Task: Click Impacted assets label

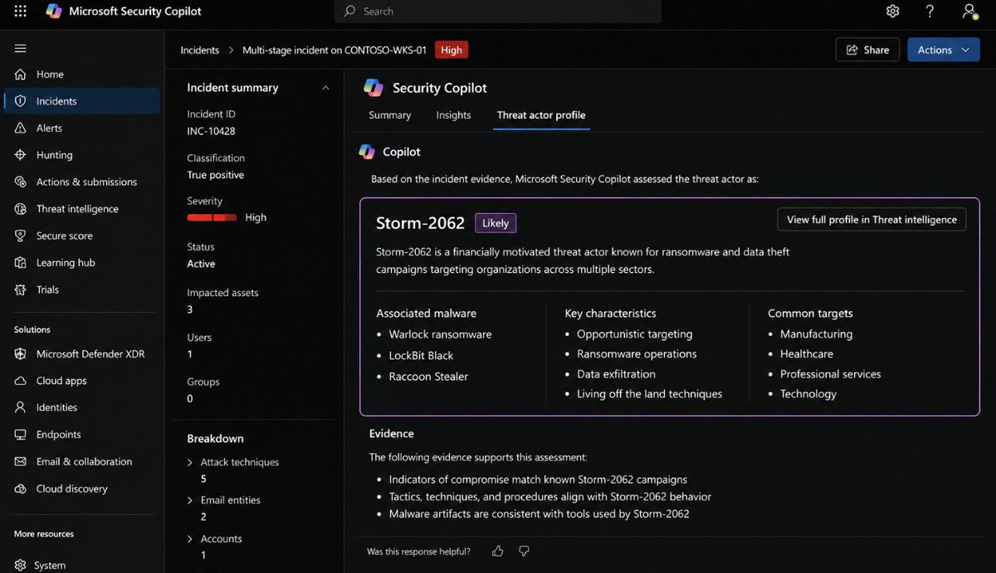Action: (222, 293)
